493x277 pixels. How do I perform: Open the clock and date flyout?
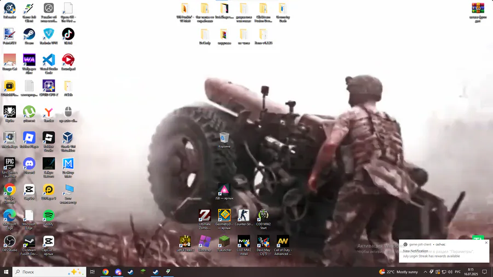471,272
